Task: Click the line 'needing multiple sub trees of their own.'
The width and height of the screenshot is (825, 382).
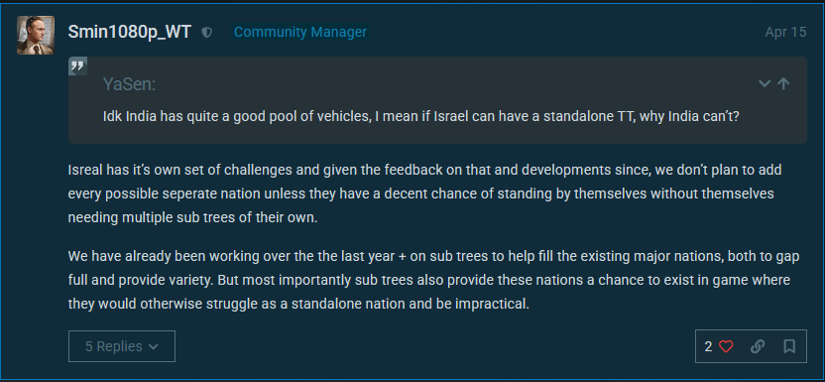Action: (192, 217)
